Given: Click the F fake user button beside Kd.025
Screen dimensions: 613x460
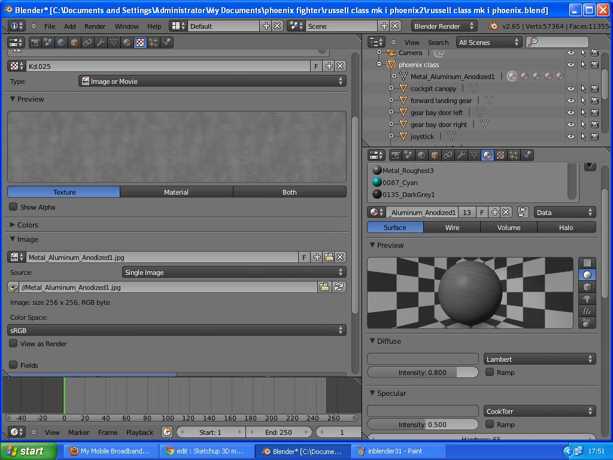Looking at the screenshot, I should tap(315, 66).
